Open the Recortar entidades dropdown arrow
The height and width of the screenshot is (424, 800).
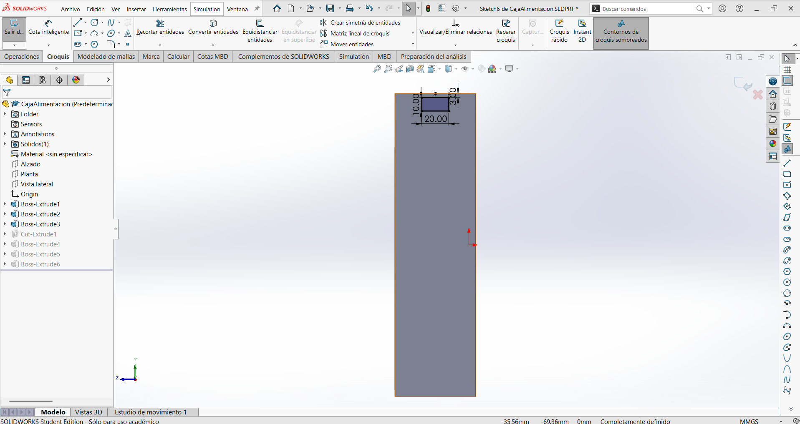pyautogui.click(x=160, y=45)
